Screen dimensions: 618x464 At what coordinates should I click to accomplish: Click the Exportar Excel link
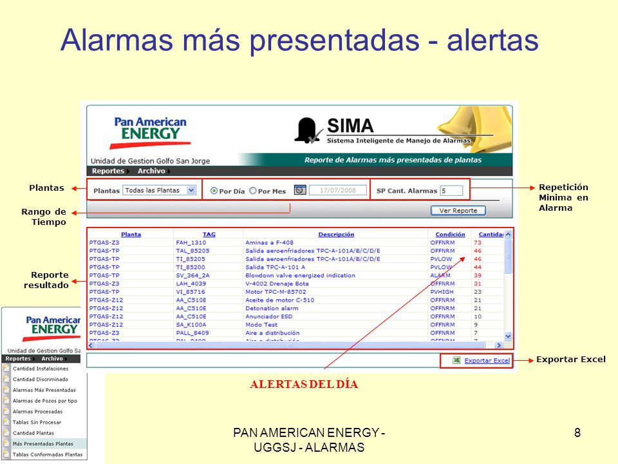pyautogui.click(x=487, y=360)
